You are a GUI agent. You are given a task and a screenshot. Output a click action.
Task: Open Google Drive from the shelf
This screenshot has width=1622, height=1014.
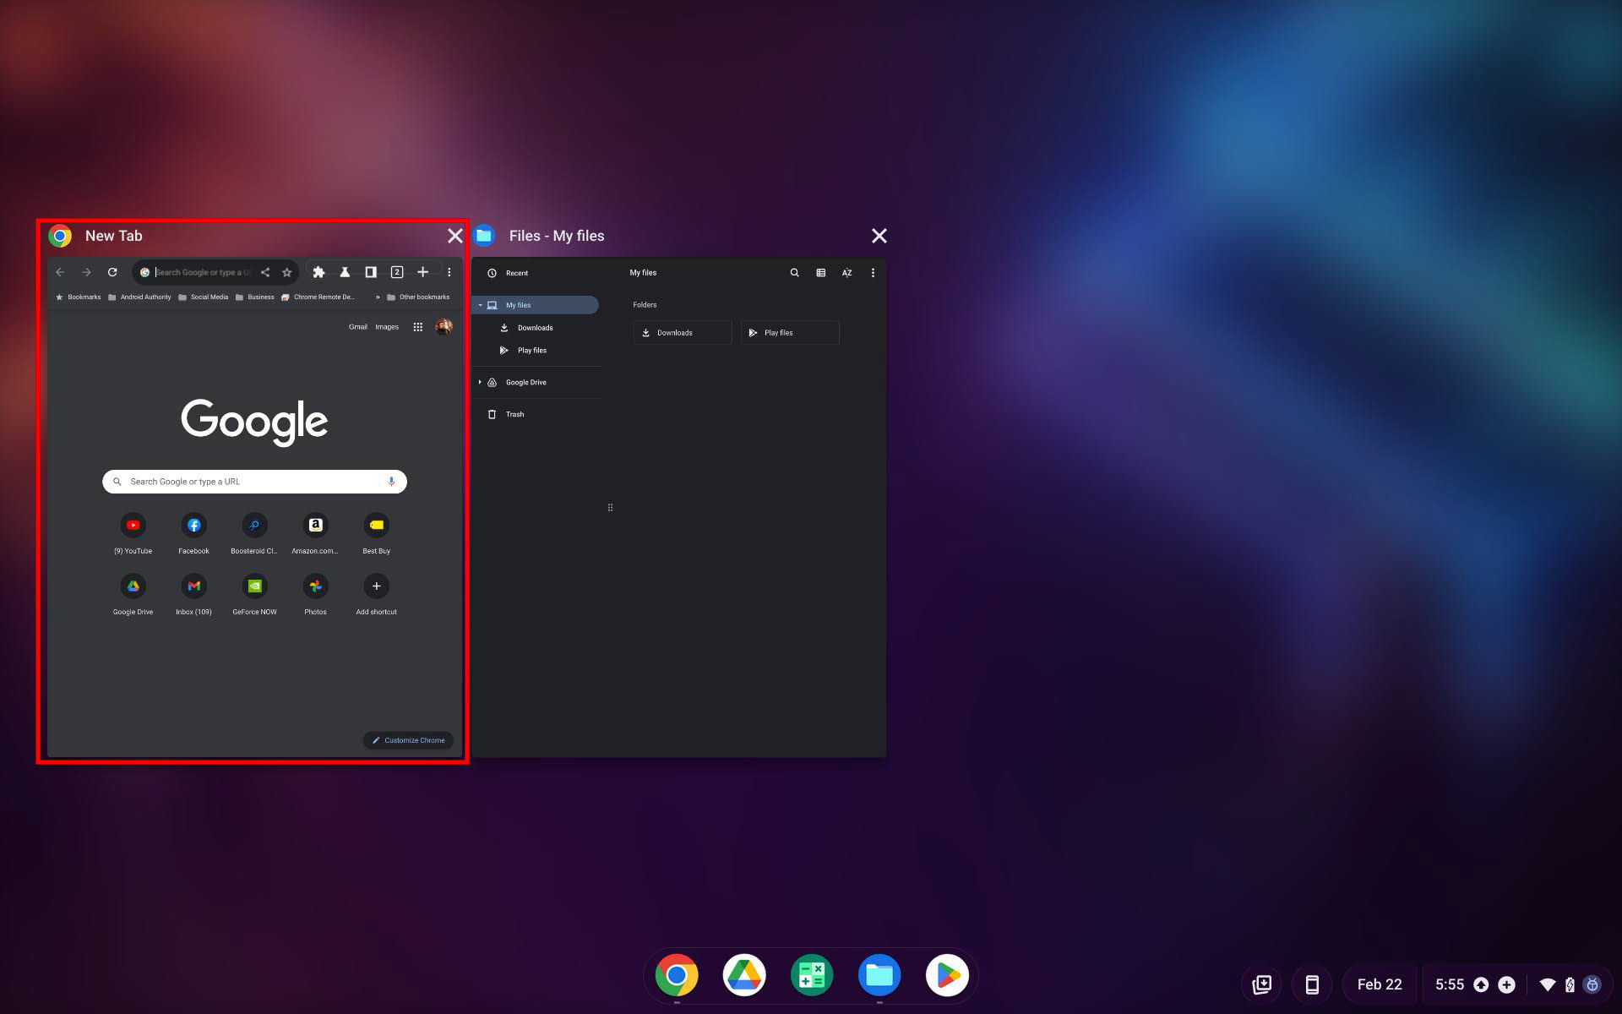(x=744, y=975)
